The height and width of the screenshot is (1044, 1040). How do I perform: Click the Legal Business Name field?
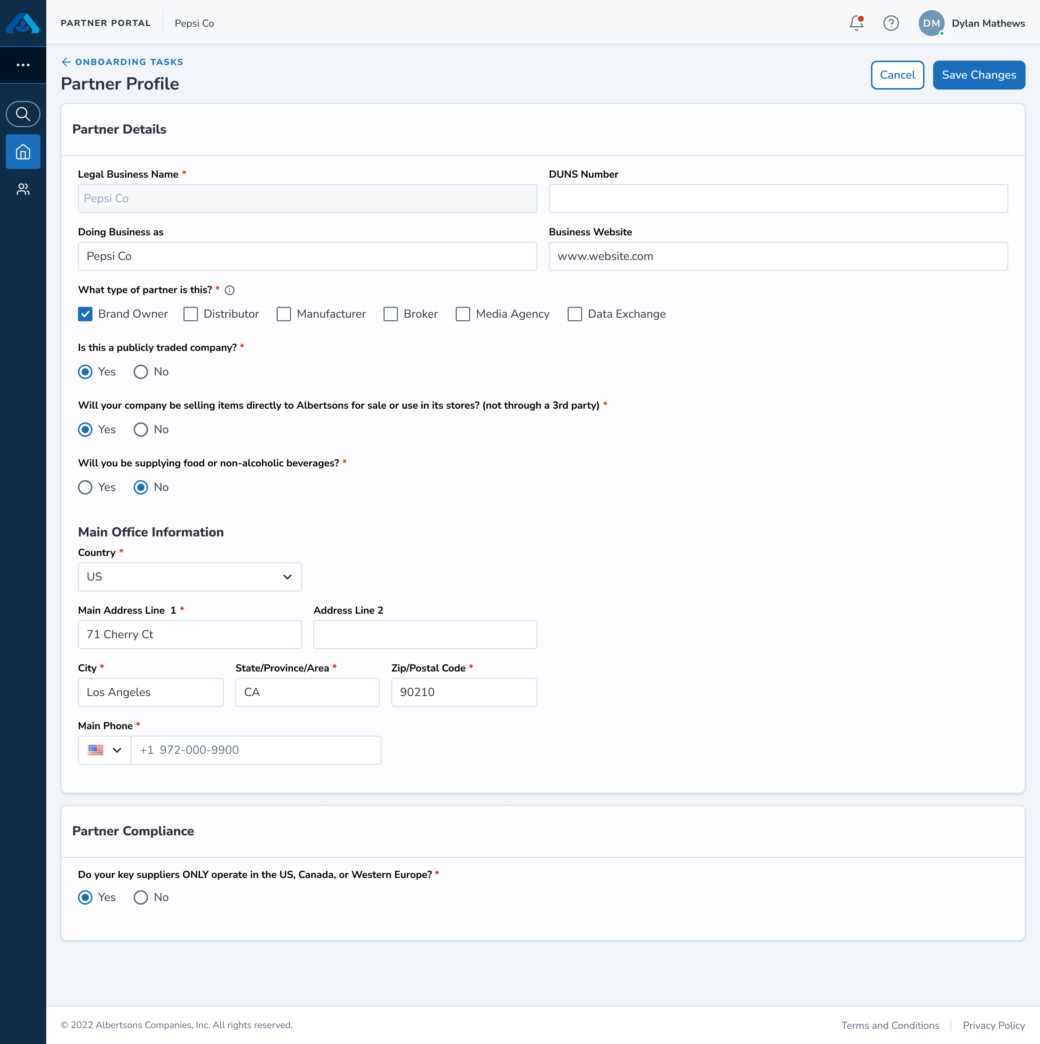(308, 199)
